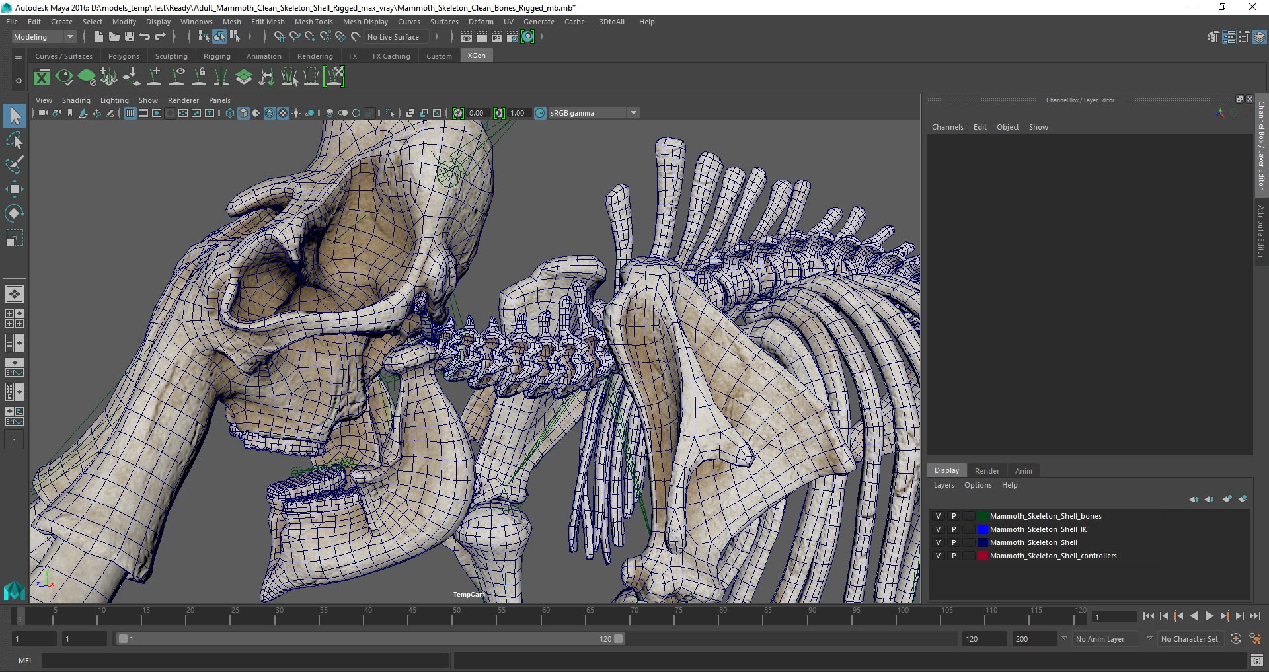Open the XGen window shelf icon
1269x672 pixels.
[x=42, y=77]
